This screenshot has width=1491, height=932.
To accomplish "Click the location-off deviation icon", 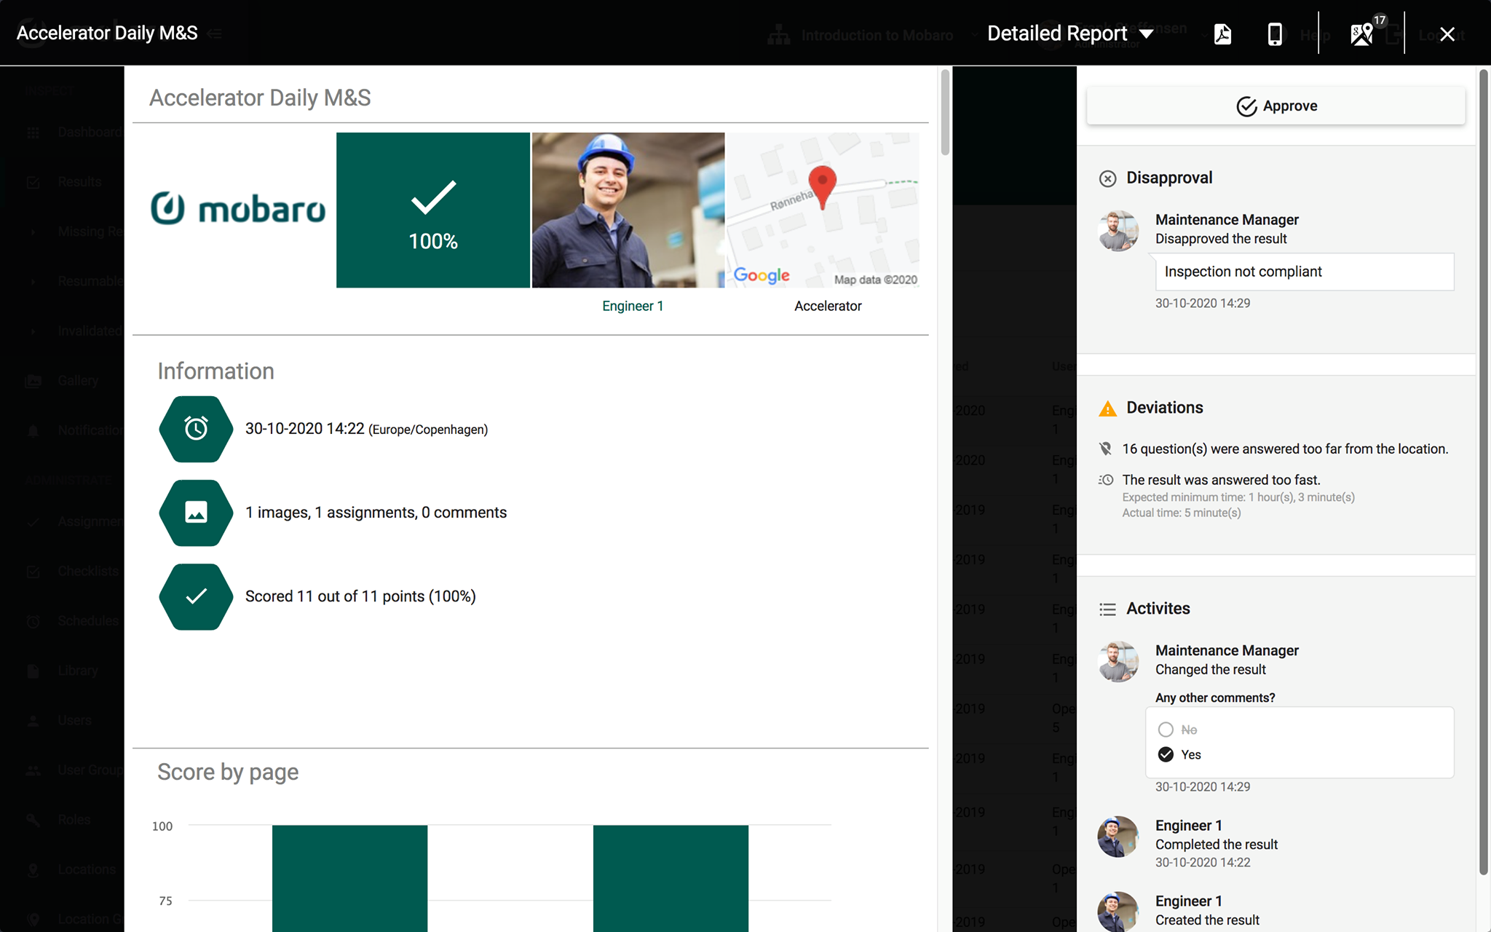I will pyautogui.click(x=1106, y=449).
